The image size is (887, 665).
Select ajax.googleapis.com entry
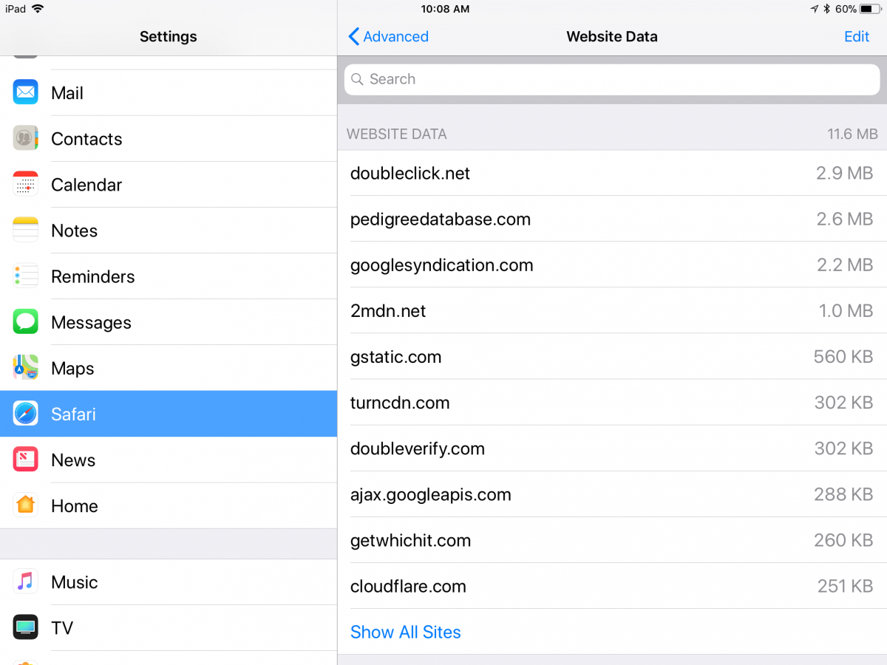(x=612, y=494)
